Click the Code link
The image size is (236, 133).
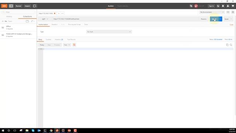[x=231, y=25]
